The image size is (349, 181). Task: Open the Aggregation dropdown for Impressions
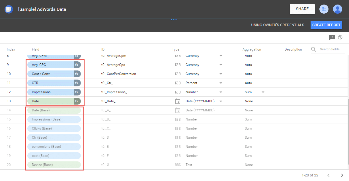click(263, 92)
